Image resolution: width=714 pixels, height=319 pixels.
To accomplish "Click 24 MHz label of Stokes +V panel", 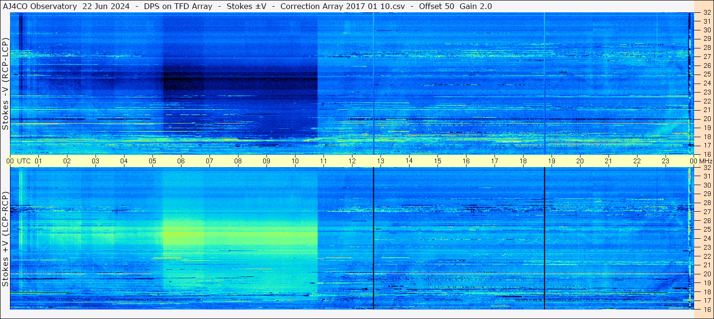I will 707,238.
